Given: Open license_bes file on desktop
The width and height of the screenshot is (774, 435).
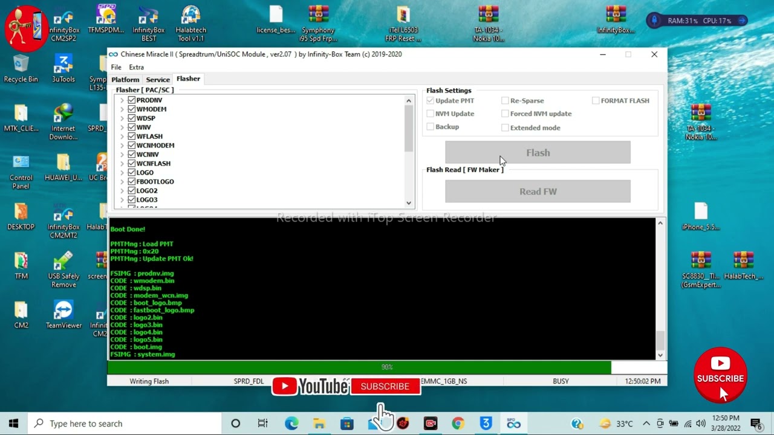Looking at the screenshot, I should point(276,20).
